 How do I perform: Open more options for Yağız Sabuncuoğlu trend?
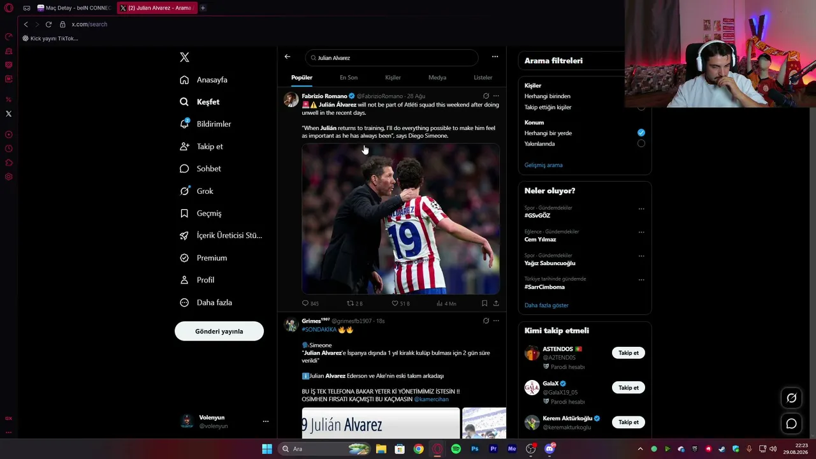(x=641, y=256)
